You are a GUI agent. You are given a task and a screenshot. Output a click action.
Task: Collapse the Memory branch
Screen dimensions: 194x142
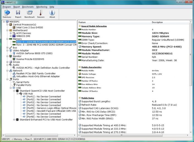pyautogui.click(x=7, y=39)
